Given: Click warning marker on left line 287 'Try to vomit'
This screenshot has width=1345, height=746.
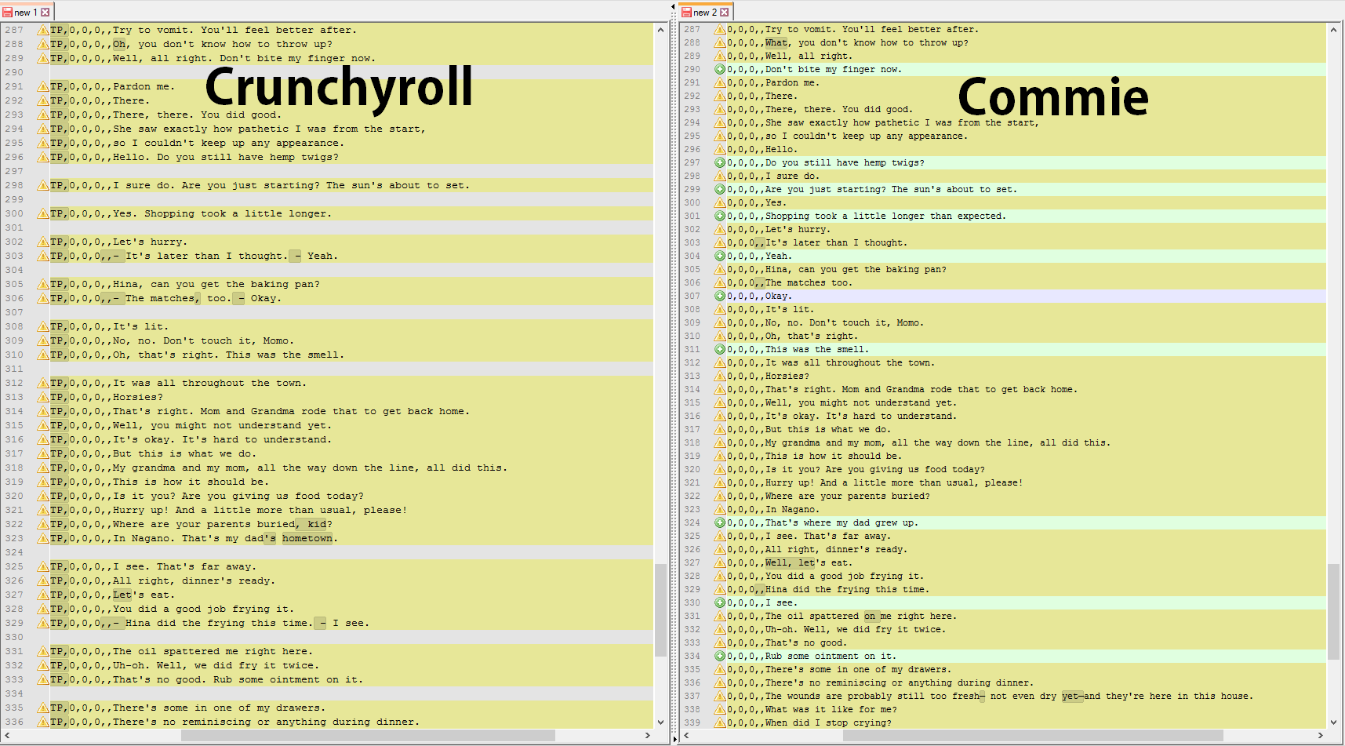Looking at the screenshot, I should (43, 30).
